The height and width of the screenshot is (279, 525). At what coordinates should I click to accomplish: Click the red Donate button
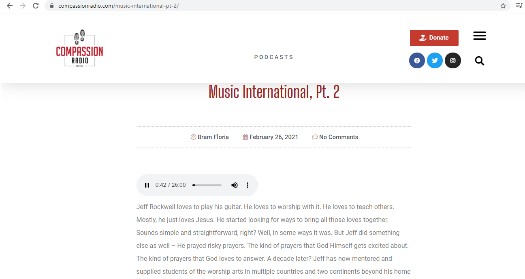pos(434,38)
